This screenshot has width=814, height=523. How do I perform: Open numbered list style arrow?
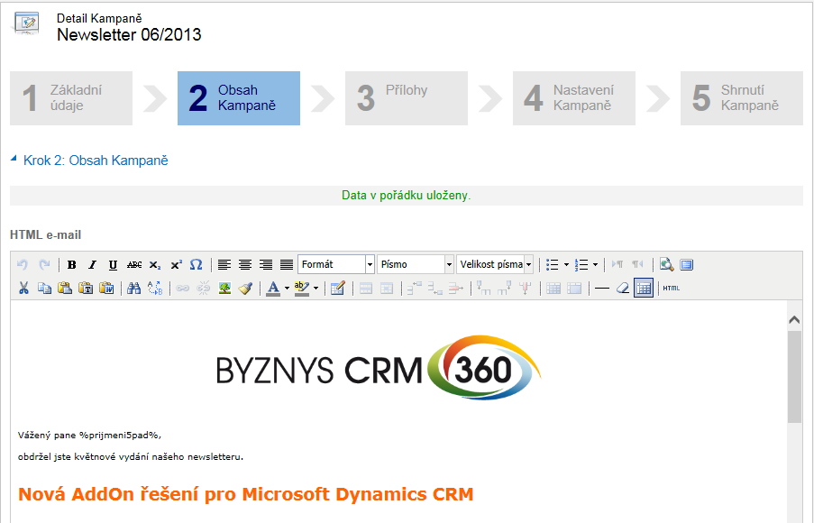(596, 264)
